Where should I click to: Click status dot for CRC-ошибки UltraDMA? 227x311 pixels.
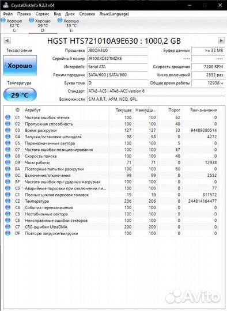[7, 227]
